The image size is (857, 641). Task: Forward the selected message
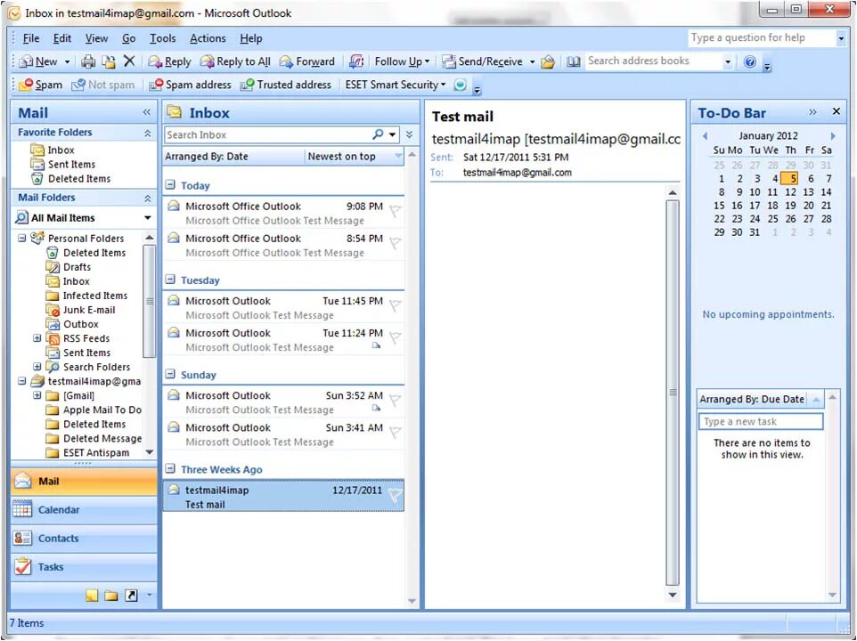(307, 61)
